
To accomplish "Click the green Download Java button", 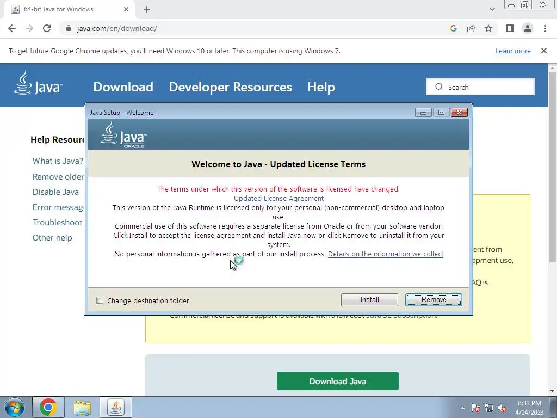I will [x=337, y=381].
